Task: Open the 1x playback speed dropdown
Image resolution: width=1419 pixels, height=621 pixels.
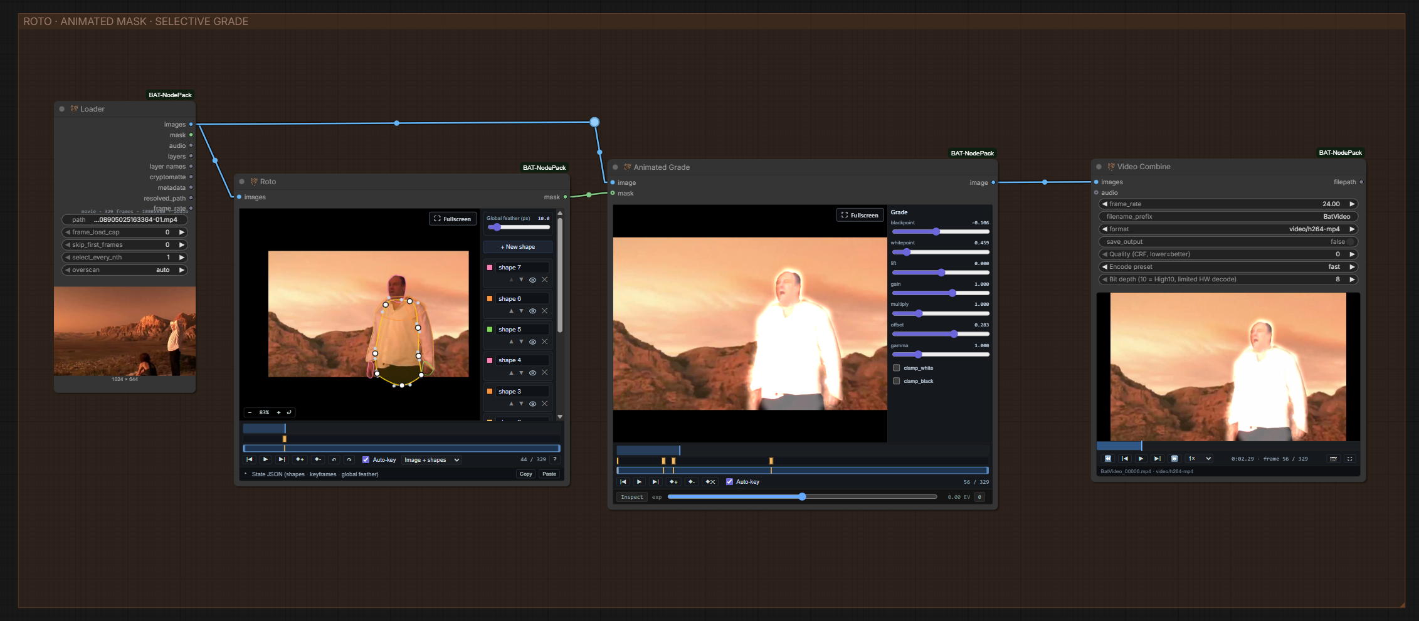Action: click(1199, 459)
